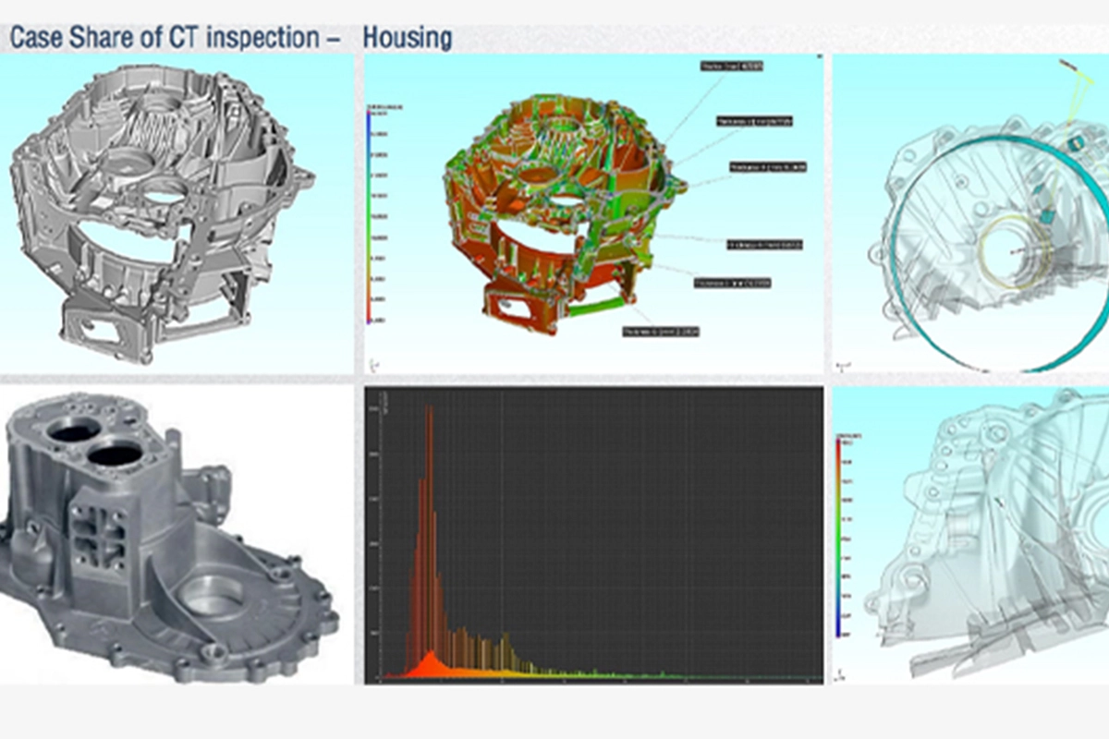Select the 'Housing' heading text

tap(404, 38)
